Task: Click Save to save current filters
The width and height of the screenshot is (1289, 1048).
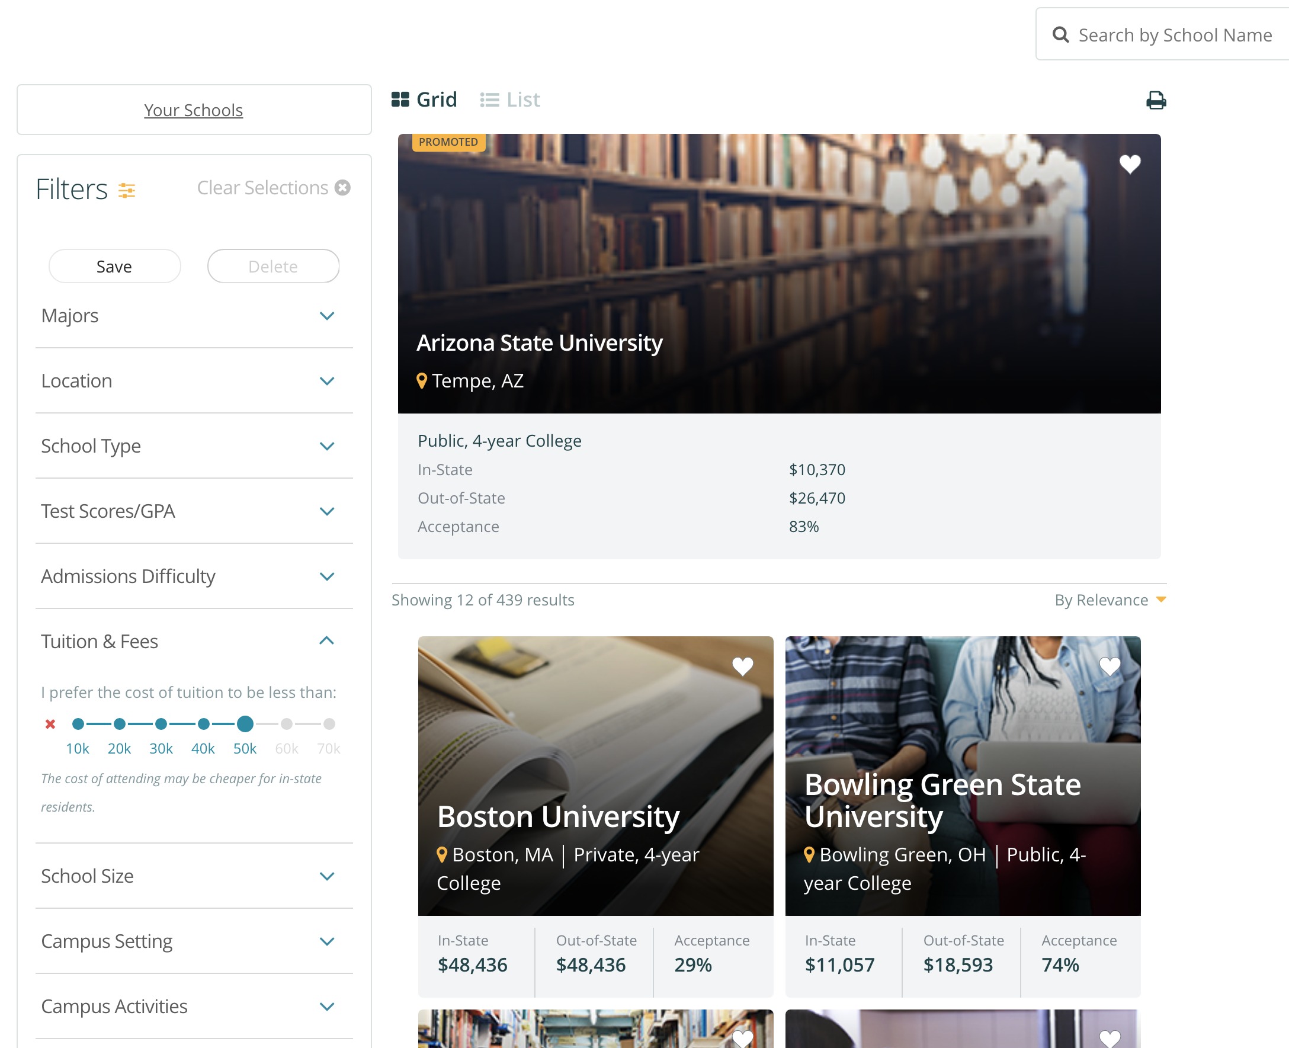Action: (114, 266)
